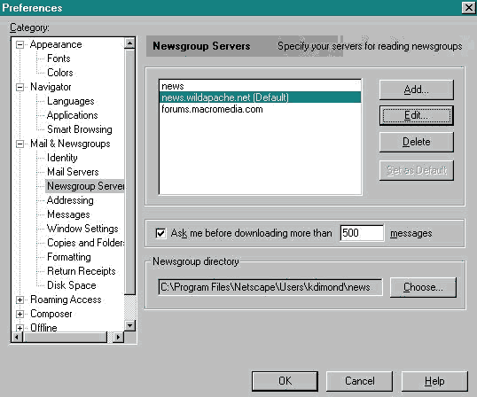Click the category list's down scroll arrow
The height and width of the screenshot is (397, 477).
(x=130, y=326)
